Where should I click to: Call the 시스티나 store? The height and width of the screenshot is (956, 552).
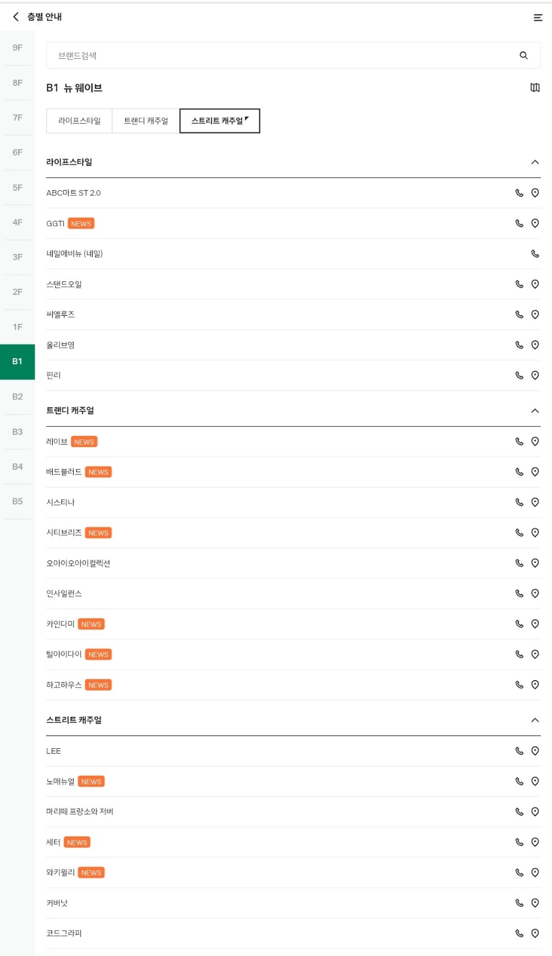[x=519, y=502]
